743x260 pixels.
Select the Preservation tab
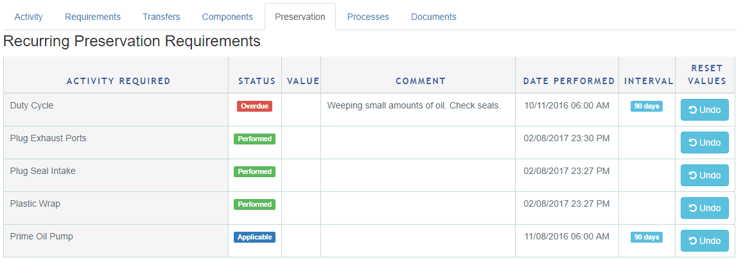tap(300, 17)
